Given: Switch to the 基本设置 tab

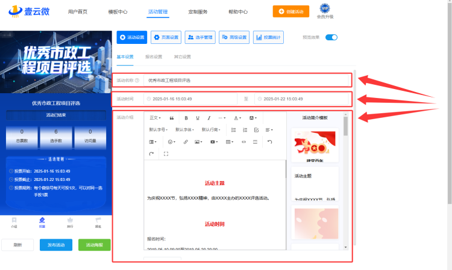Looking at the screenshot, I should (x=125, y=57).
